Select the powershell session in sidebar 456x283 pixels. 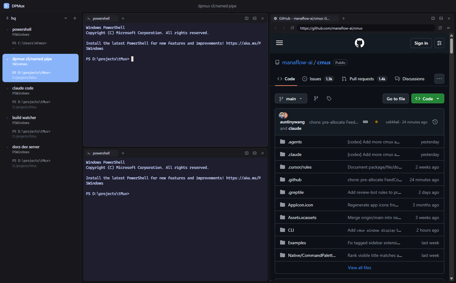tap(40, 38)
